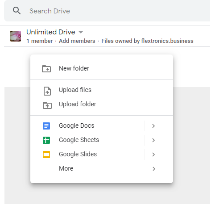This screenshot has width=211, height=205.
Task: Click the Unlimited Drive avatar thumbnail
Action: (x=16, y=36)
